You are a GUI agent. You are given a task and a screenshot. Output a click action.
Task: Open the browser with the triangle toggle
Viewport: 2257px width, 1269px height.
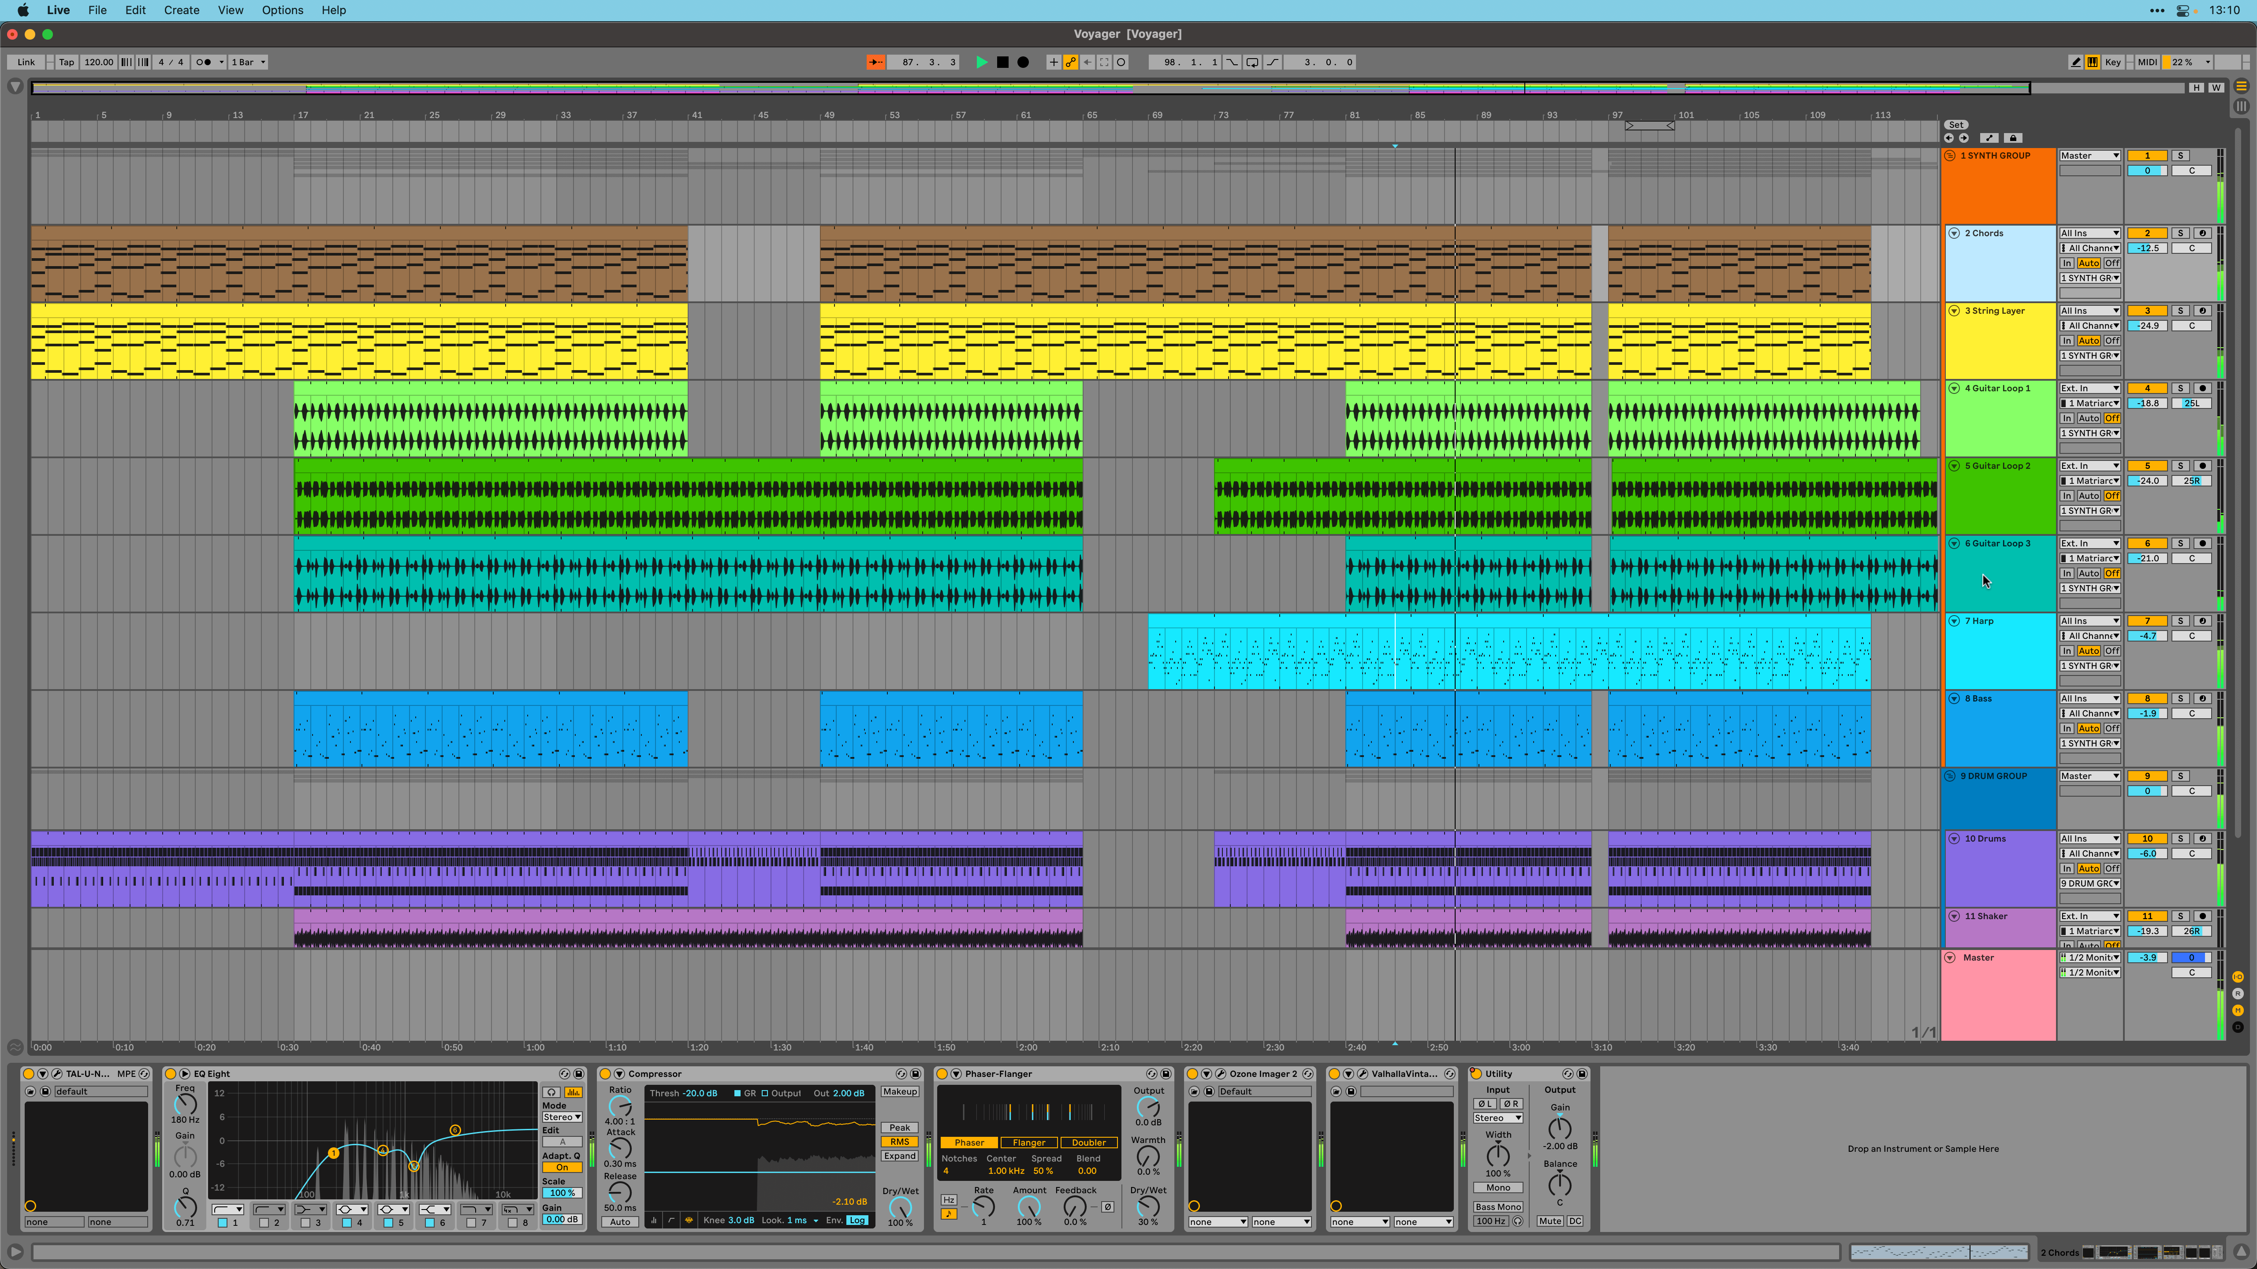pos(15,87)
